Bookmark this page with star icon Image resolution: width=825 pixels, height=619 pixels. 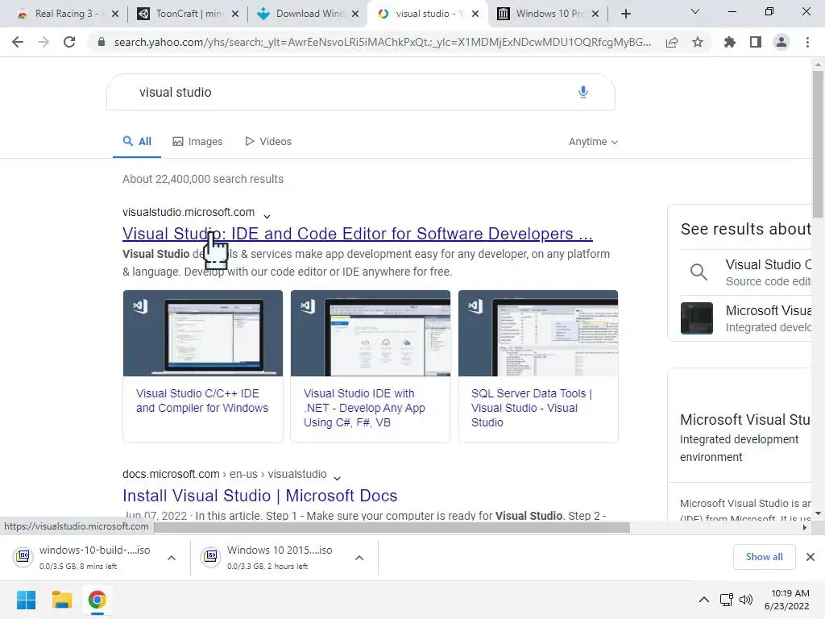(698, 42)
